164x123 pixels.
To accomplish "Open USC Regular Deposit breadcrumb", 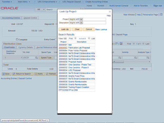I will [71, 2].
